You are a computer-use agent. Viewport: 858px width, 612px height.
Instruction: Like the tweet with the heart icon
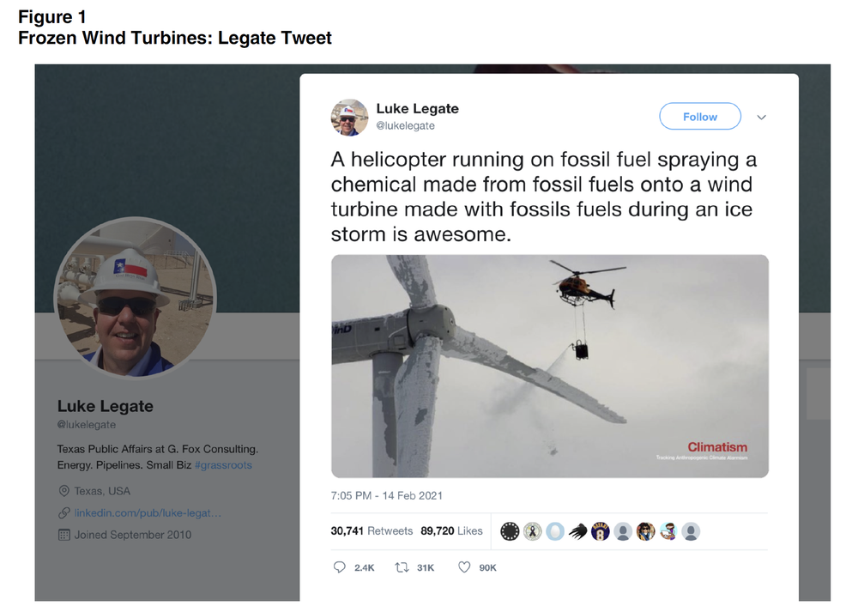(464, 567)
